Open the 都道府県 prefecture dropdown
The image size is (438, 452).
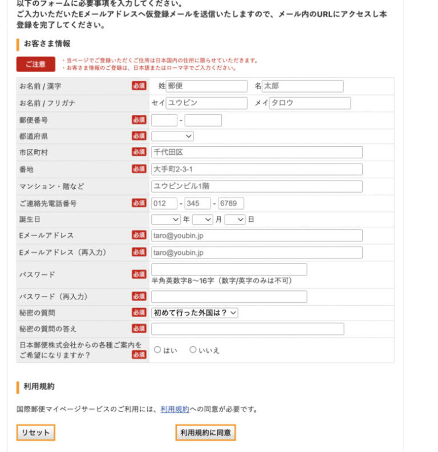172,136
